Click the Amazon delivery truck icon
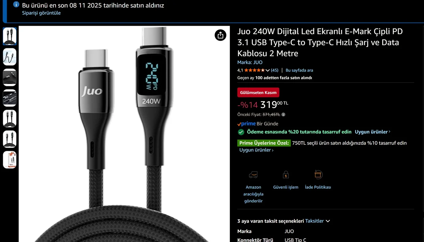424x242 pixels. [x=253, y=175]
